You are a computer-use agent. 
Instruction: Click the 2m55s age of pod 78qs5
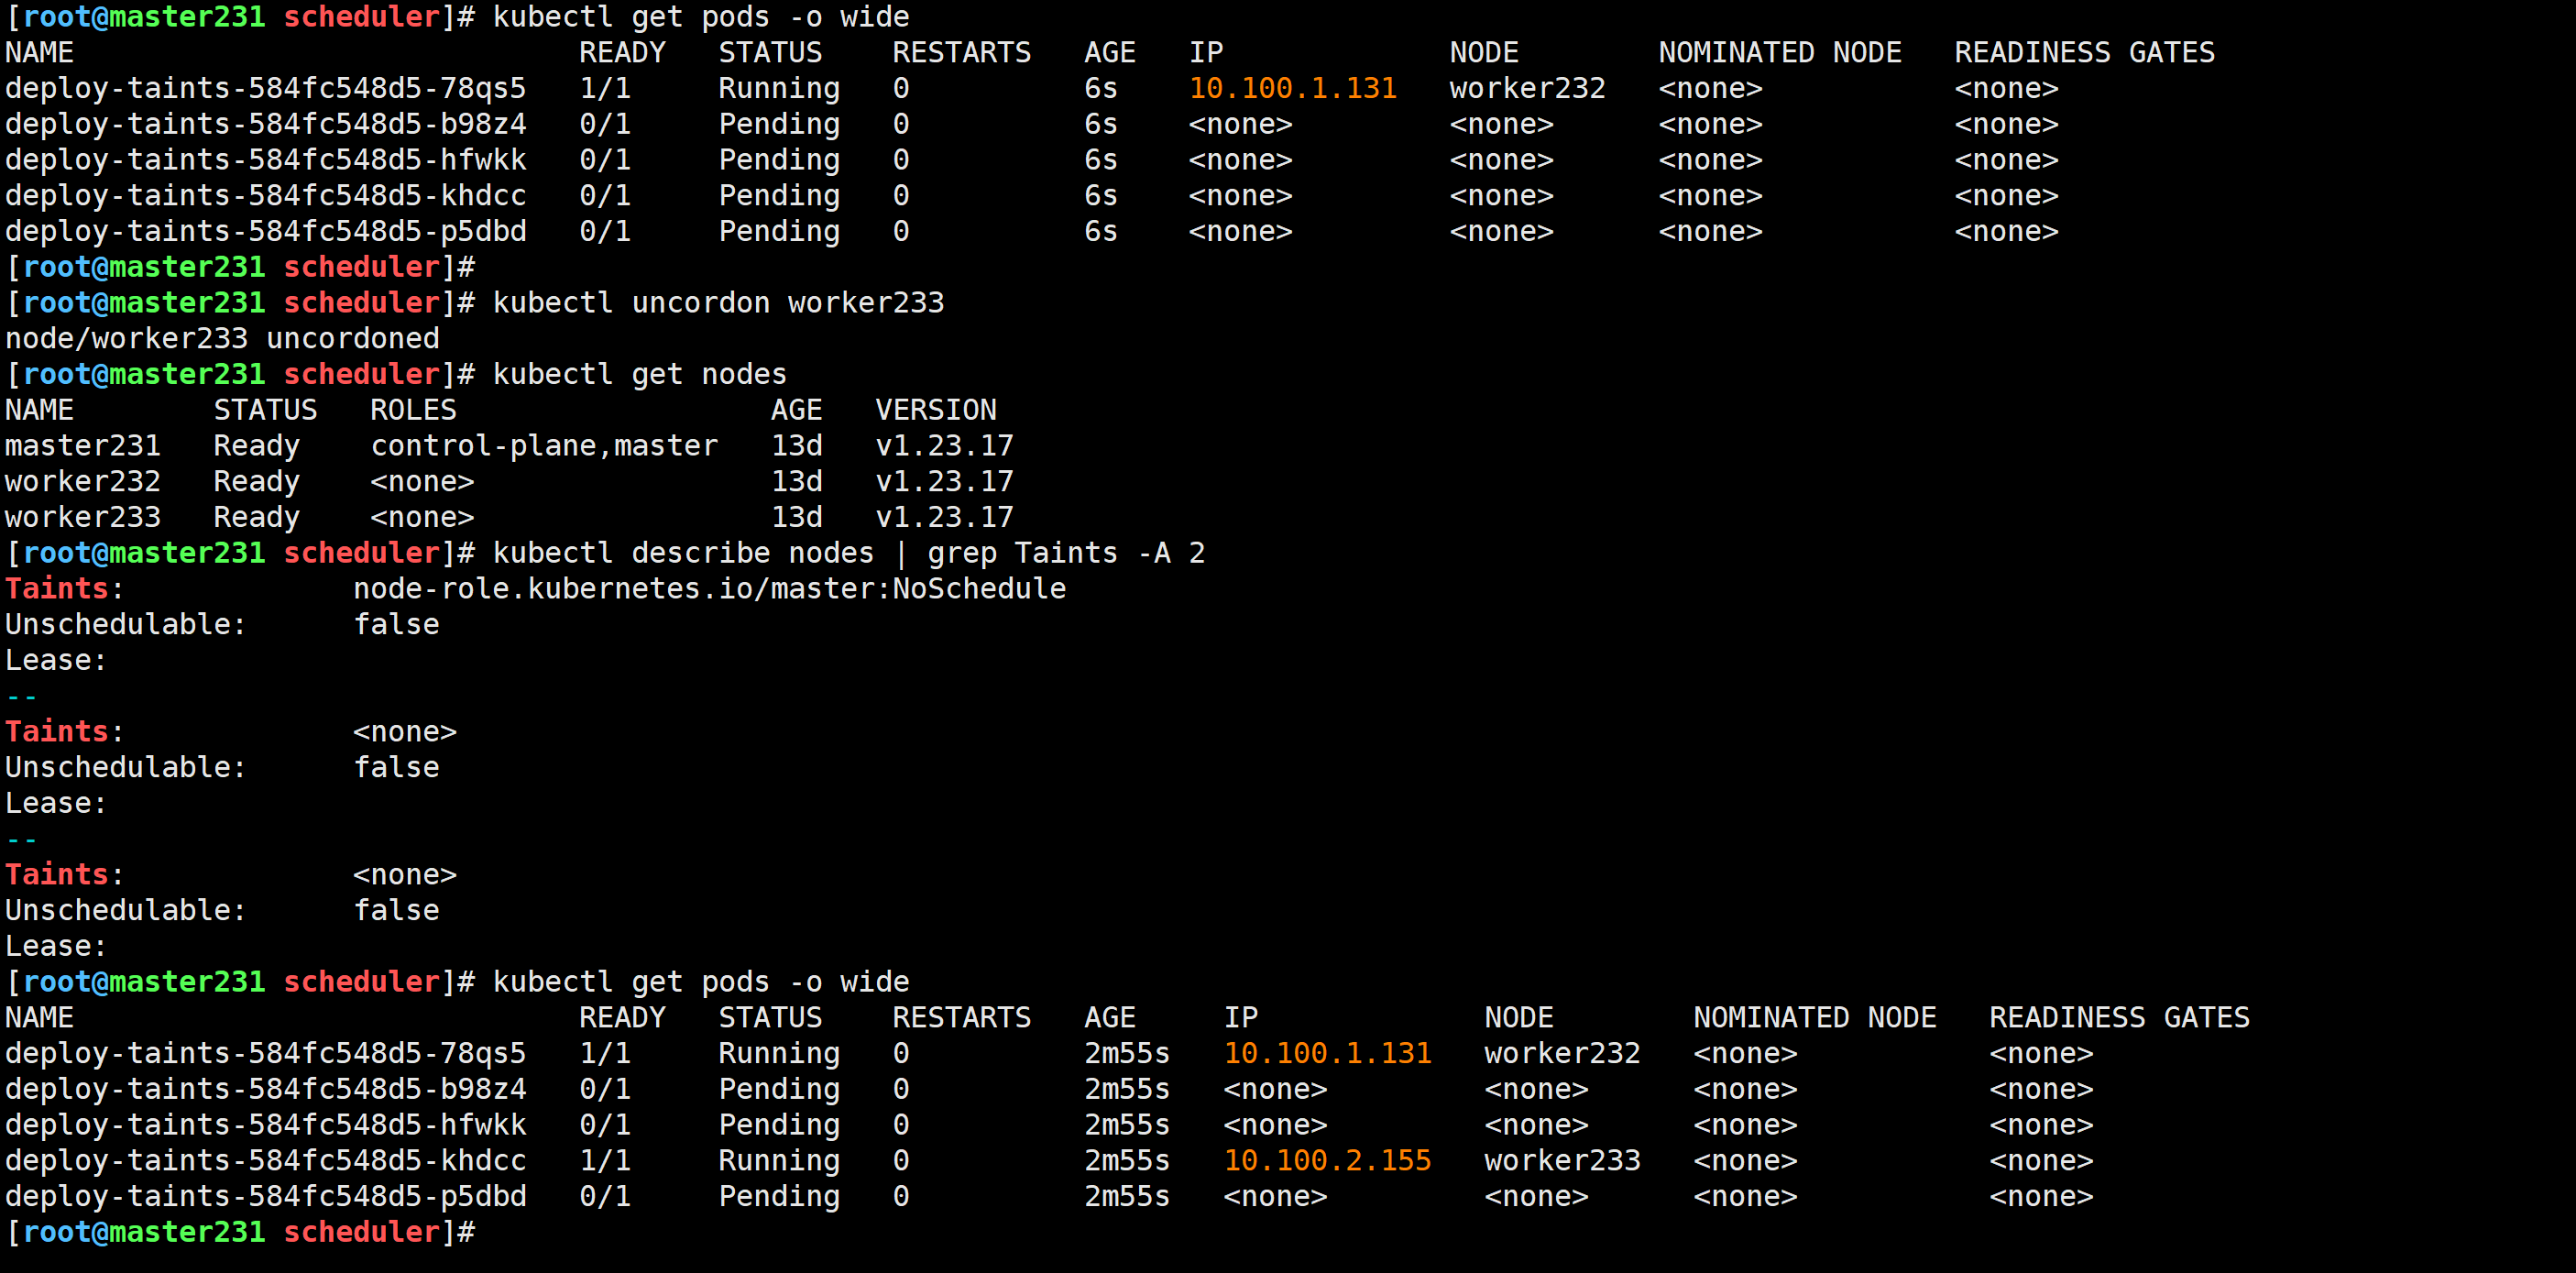tap(1126, 1053)
